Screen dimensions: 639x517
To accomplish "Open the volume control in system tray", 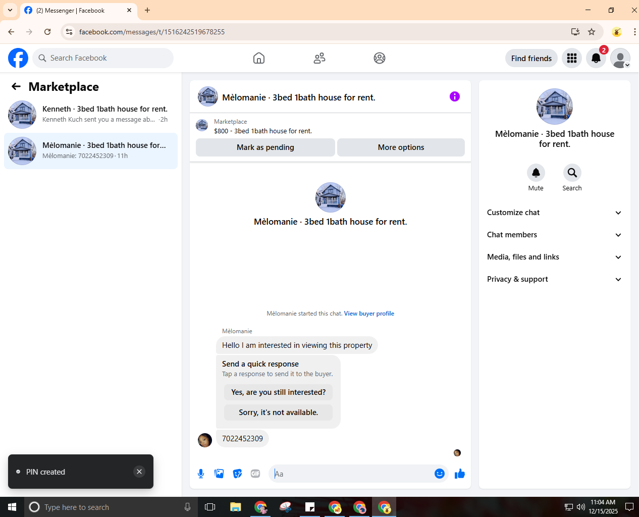I will tap(581, 507).
